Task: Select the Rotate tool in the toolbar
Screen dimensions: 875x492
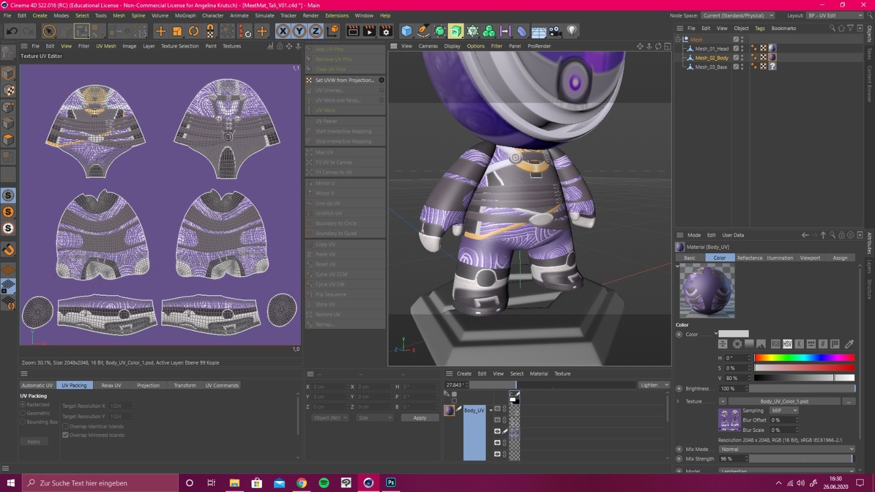Action: click(x=194, y=31)
